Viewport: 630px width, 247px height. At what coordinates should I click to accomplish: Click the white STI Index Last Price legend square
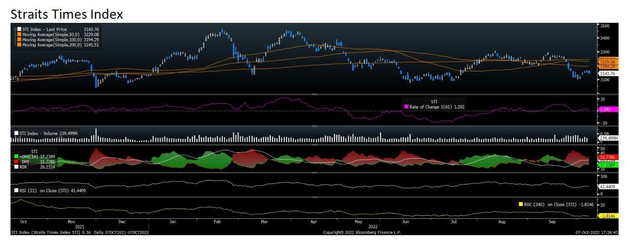coord(19,29)
